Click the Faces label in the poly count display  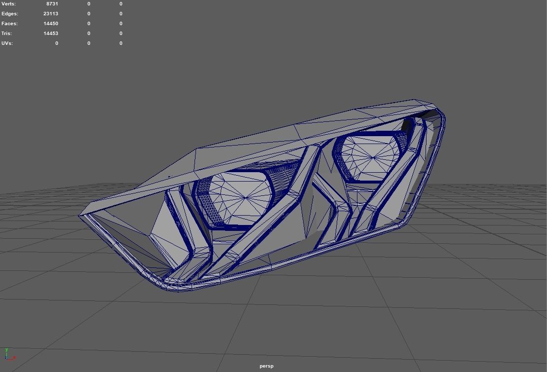click(9, 23)
